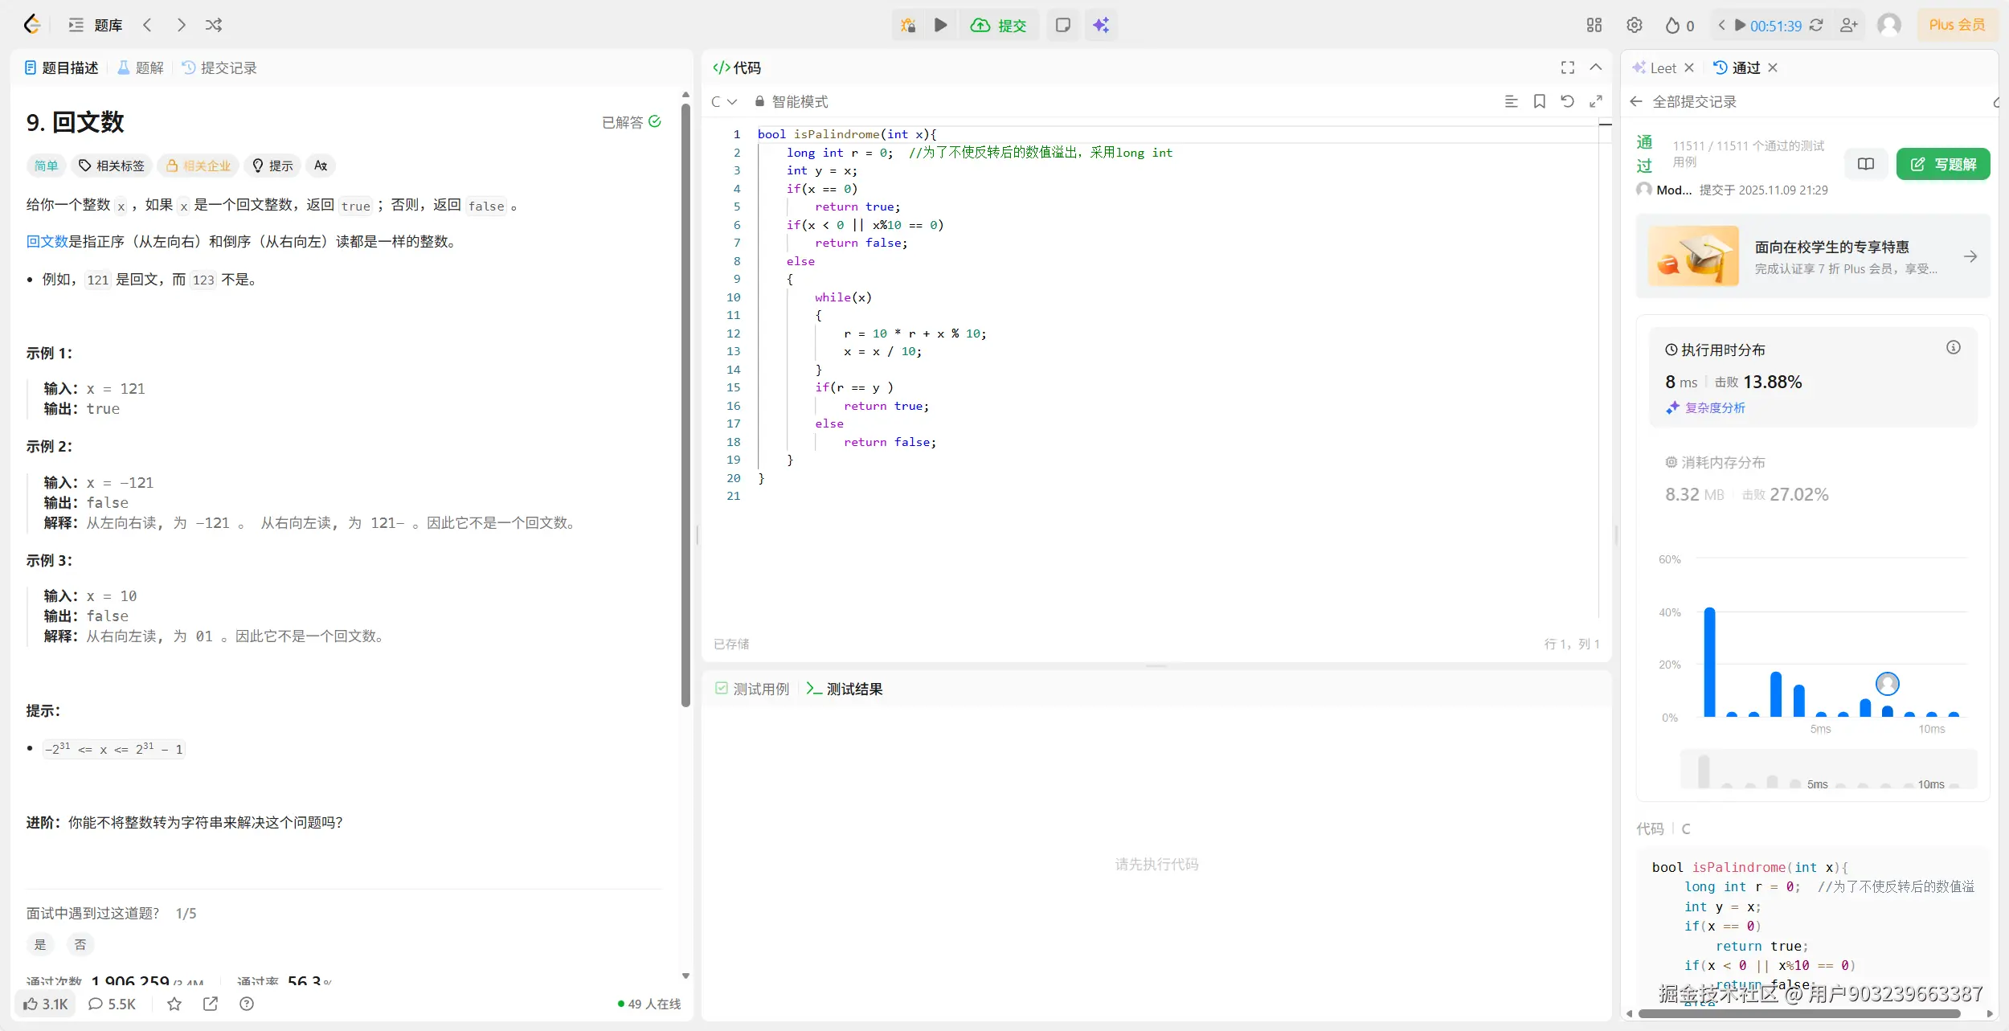Click the bookmark icon in code editor
Viewport: 2009px width, 1031px height.
coord(1539,101)
